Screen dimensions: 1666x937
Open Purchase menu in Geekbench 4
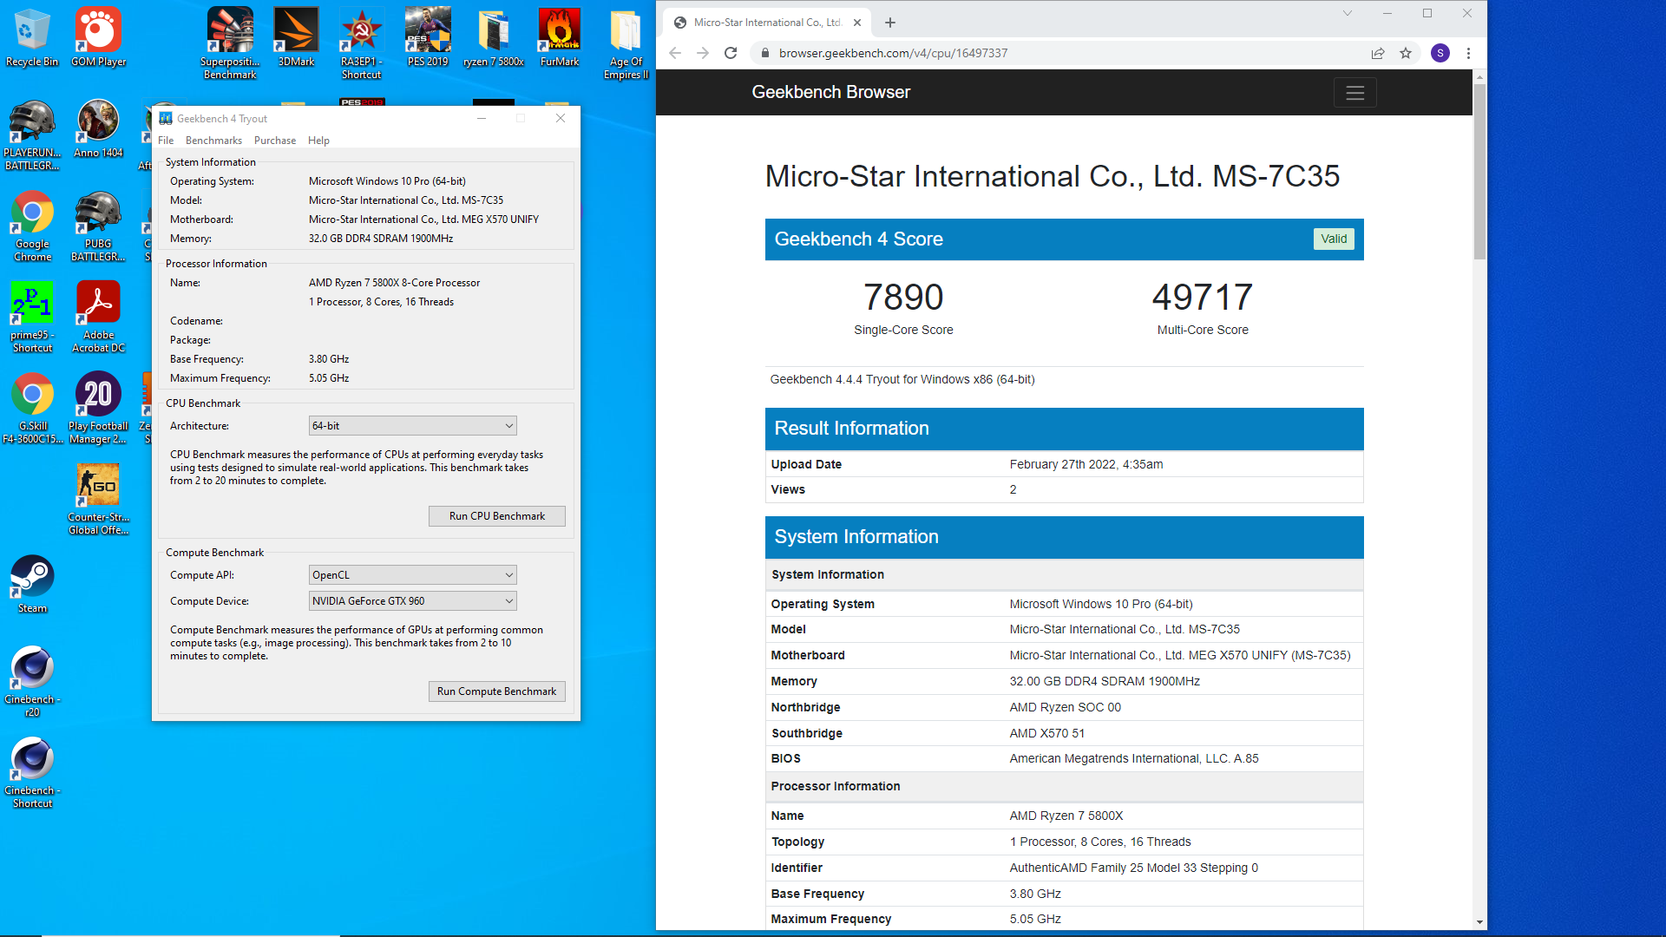[275, 141]
